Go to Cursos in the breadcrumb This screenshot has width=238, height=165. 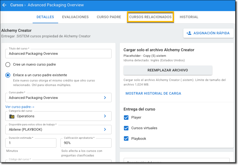[x=17, y=5]
